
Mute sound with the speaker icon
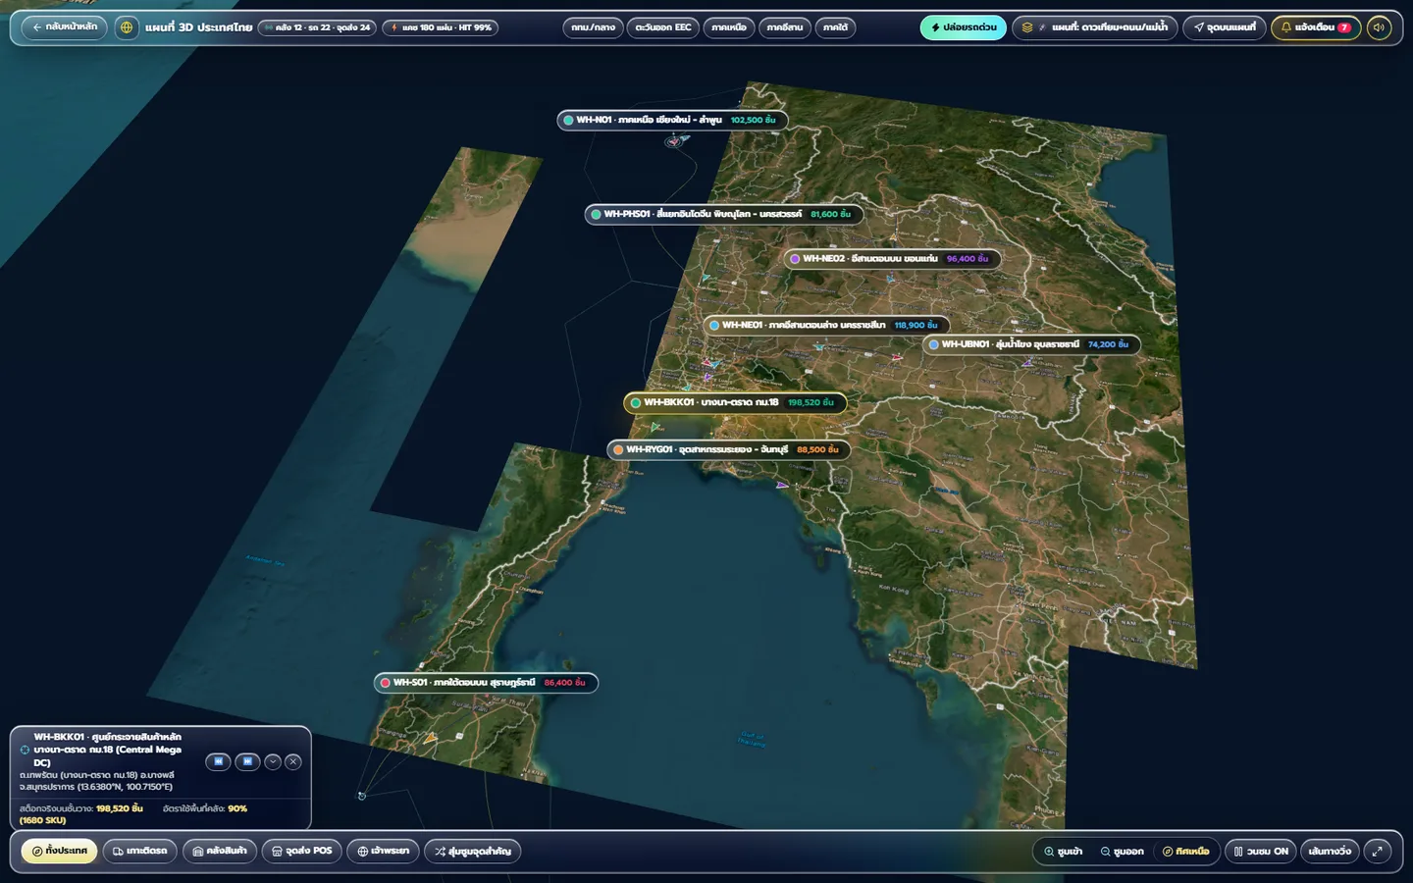pyautogui.click(x=1379, y=27)
